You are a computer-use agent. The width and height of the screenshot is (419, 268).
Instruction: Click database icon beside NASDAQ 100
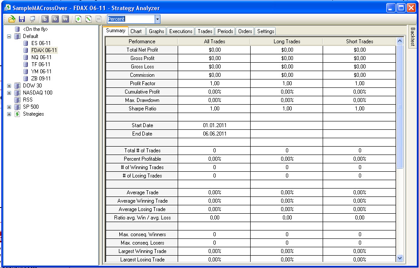click(17, 93)
